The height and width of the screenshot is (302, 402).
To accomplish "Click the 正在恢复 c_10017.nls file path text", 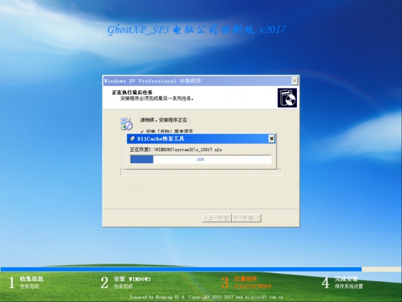I will pyautogui.click(x=176, y=150).
